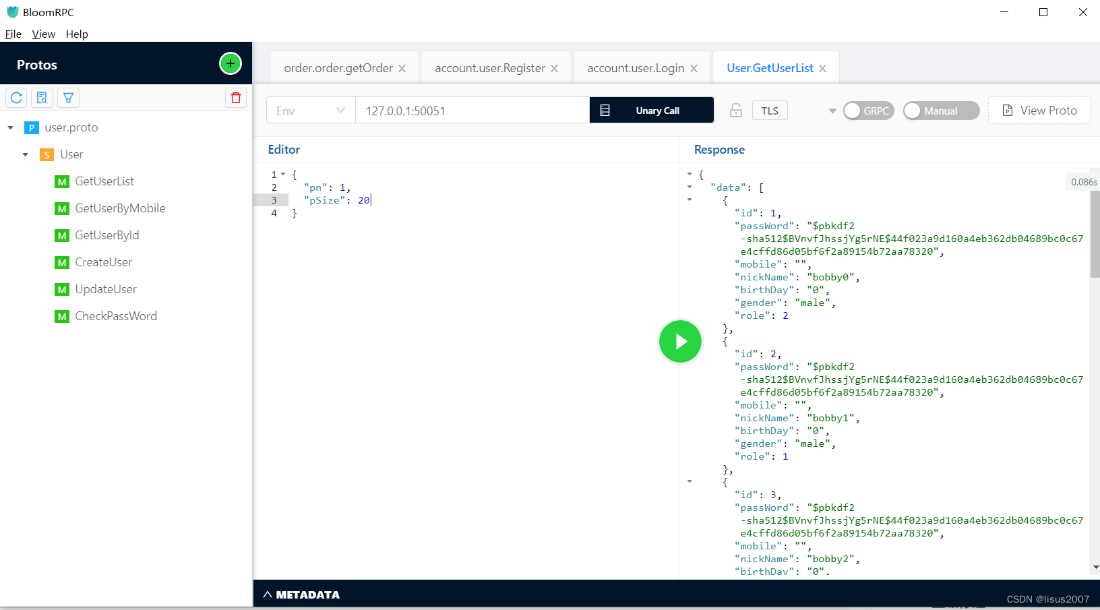This screenshot has height=610, width=1100.
Task: Run the request with the green play button
Action: [680, 341]
